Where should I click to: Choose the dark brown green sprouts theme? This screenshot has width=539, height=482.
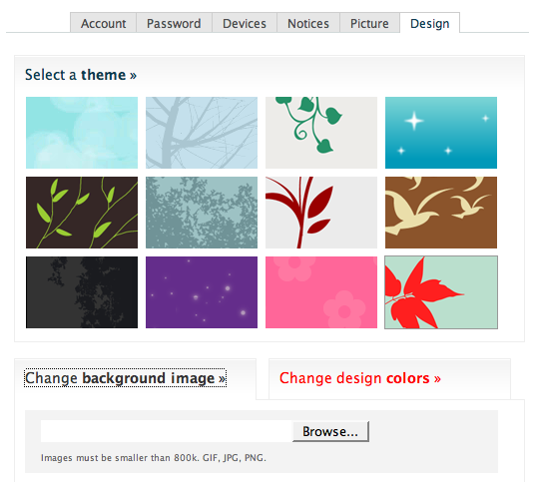coord(82,213)
